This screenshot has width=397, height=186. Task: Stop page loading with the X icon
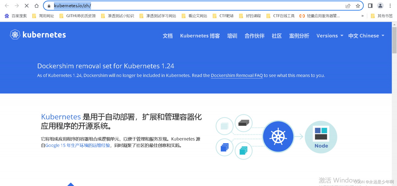pos(27,6)
